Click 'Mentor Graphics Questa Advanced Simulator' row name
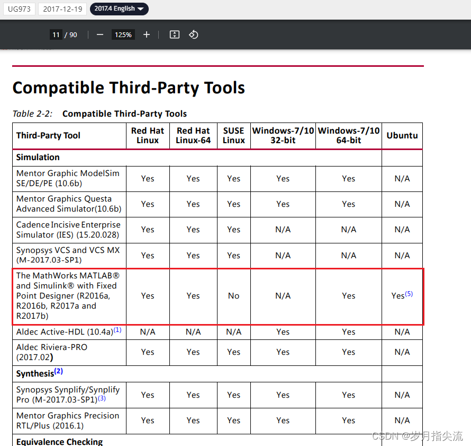The image size is (471, 446). pyautogui.click(x=69, y=204)
